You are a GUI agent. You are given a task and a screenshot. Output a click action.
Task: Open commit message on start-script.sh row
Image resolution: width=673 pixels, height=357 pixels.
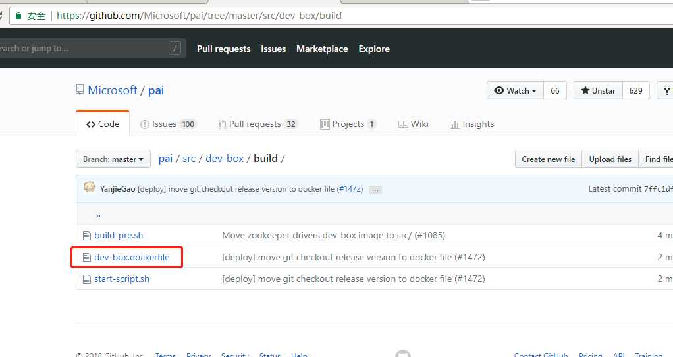tap(353, 279)
